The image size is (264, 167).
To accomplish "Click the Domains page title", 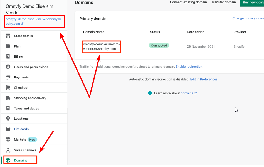I will pos(84,3).
